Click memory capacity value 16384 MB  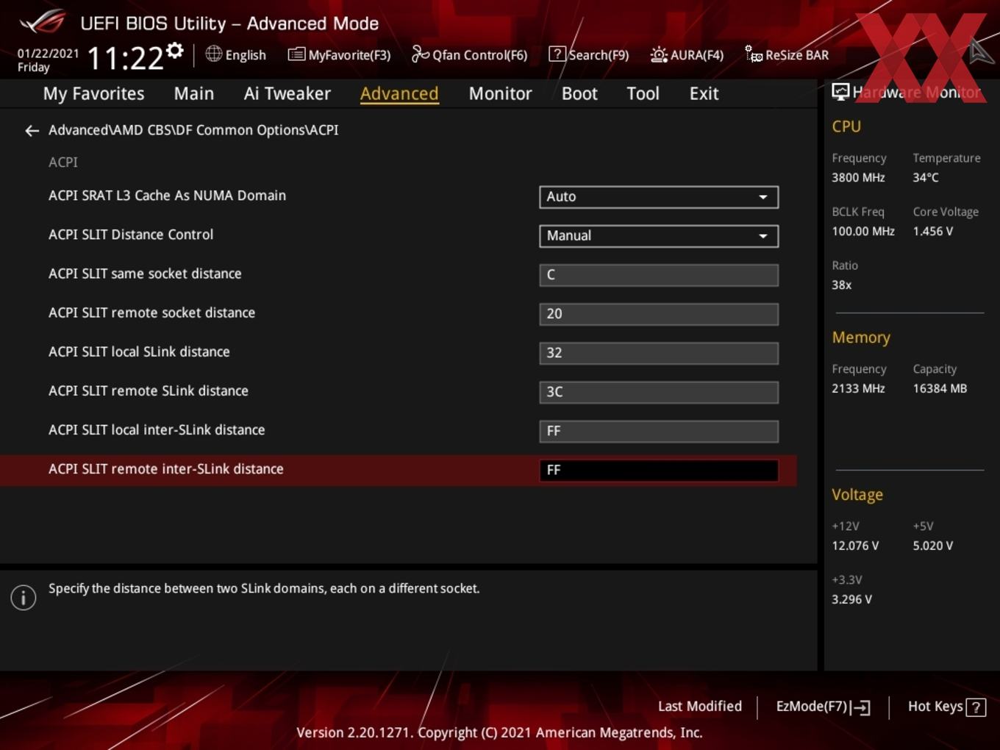(940, 388)
